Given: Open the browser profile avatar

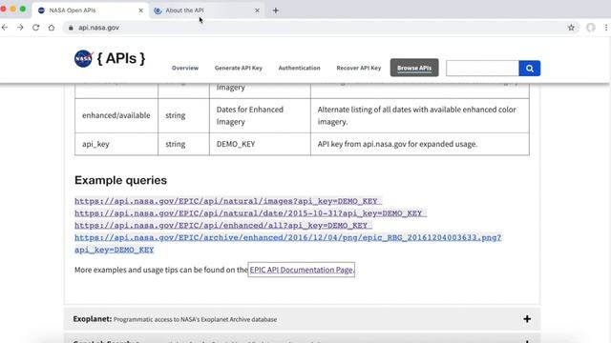Looking at the screenshot, I should click(591, 28).
